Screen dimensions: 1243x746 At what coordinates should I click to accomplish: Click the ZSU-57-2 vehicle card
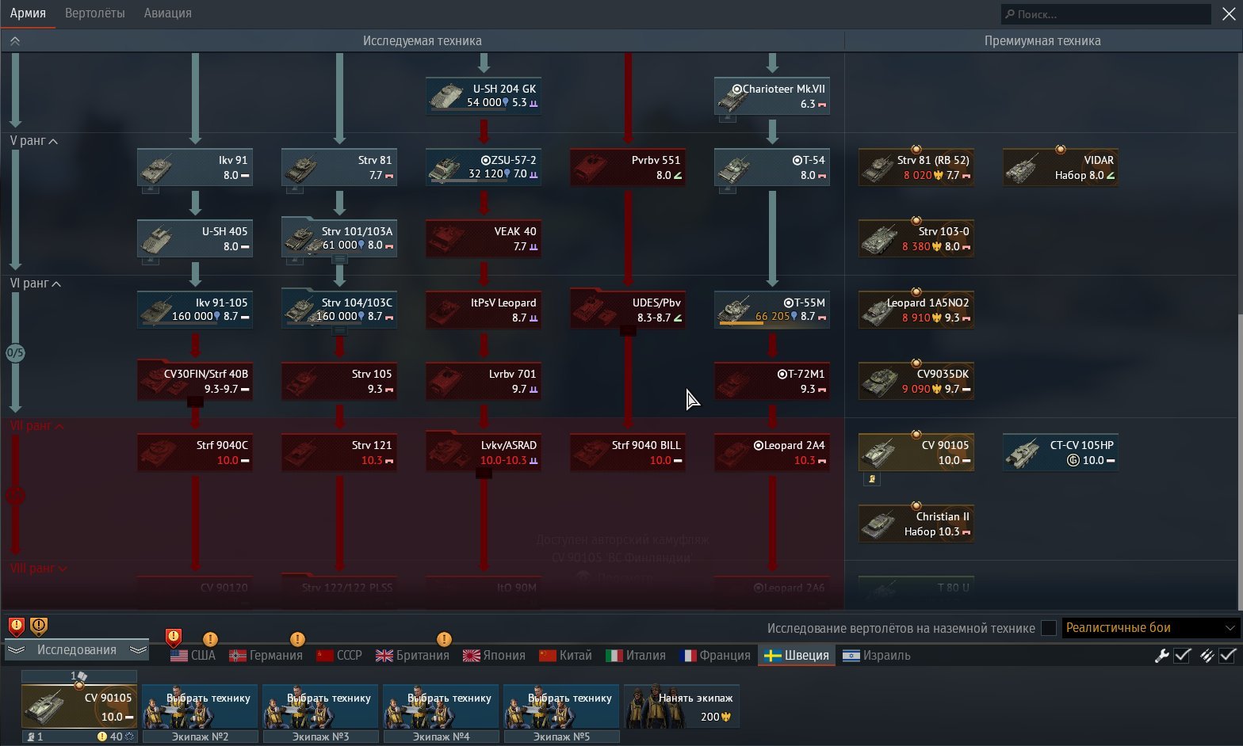tap(484, 168)
